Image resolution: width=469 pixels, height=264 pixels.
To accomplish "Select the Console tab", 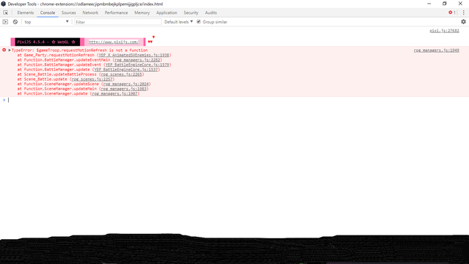I will pyautogui.click(x=48, y=12).
